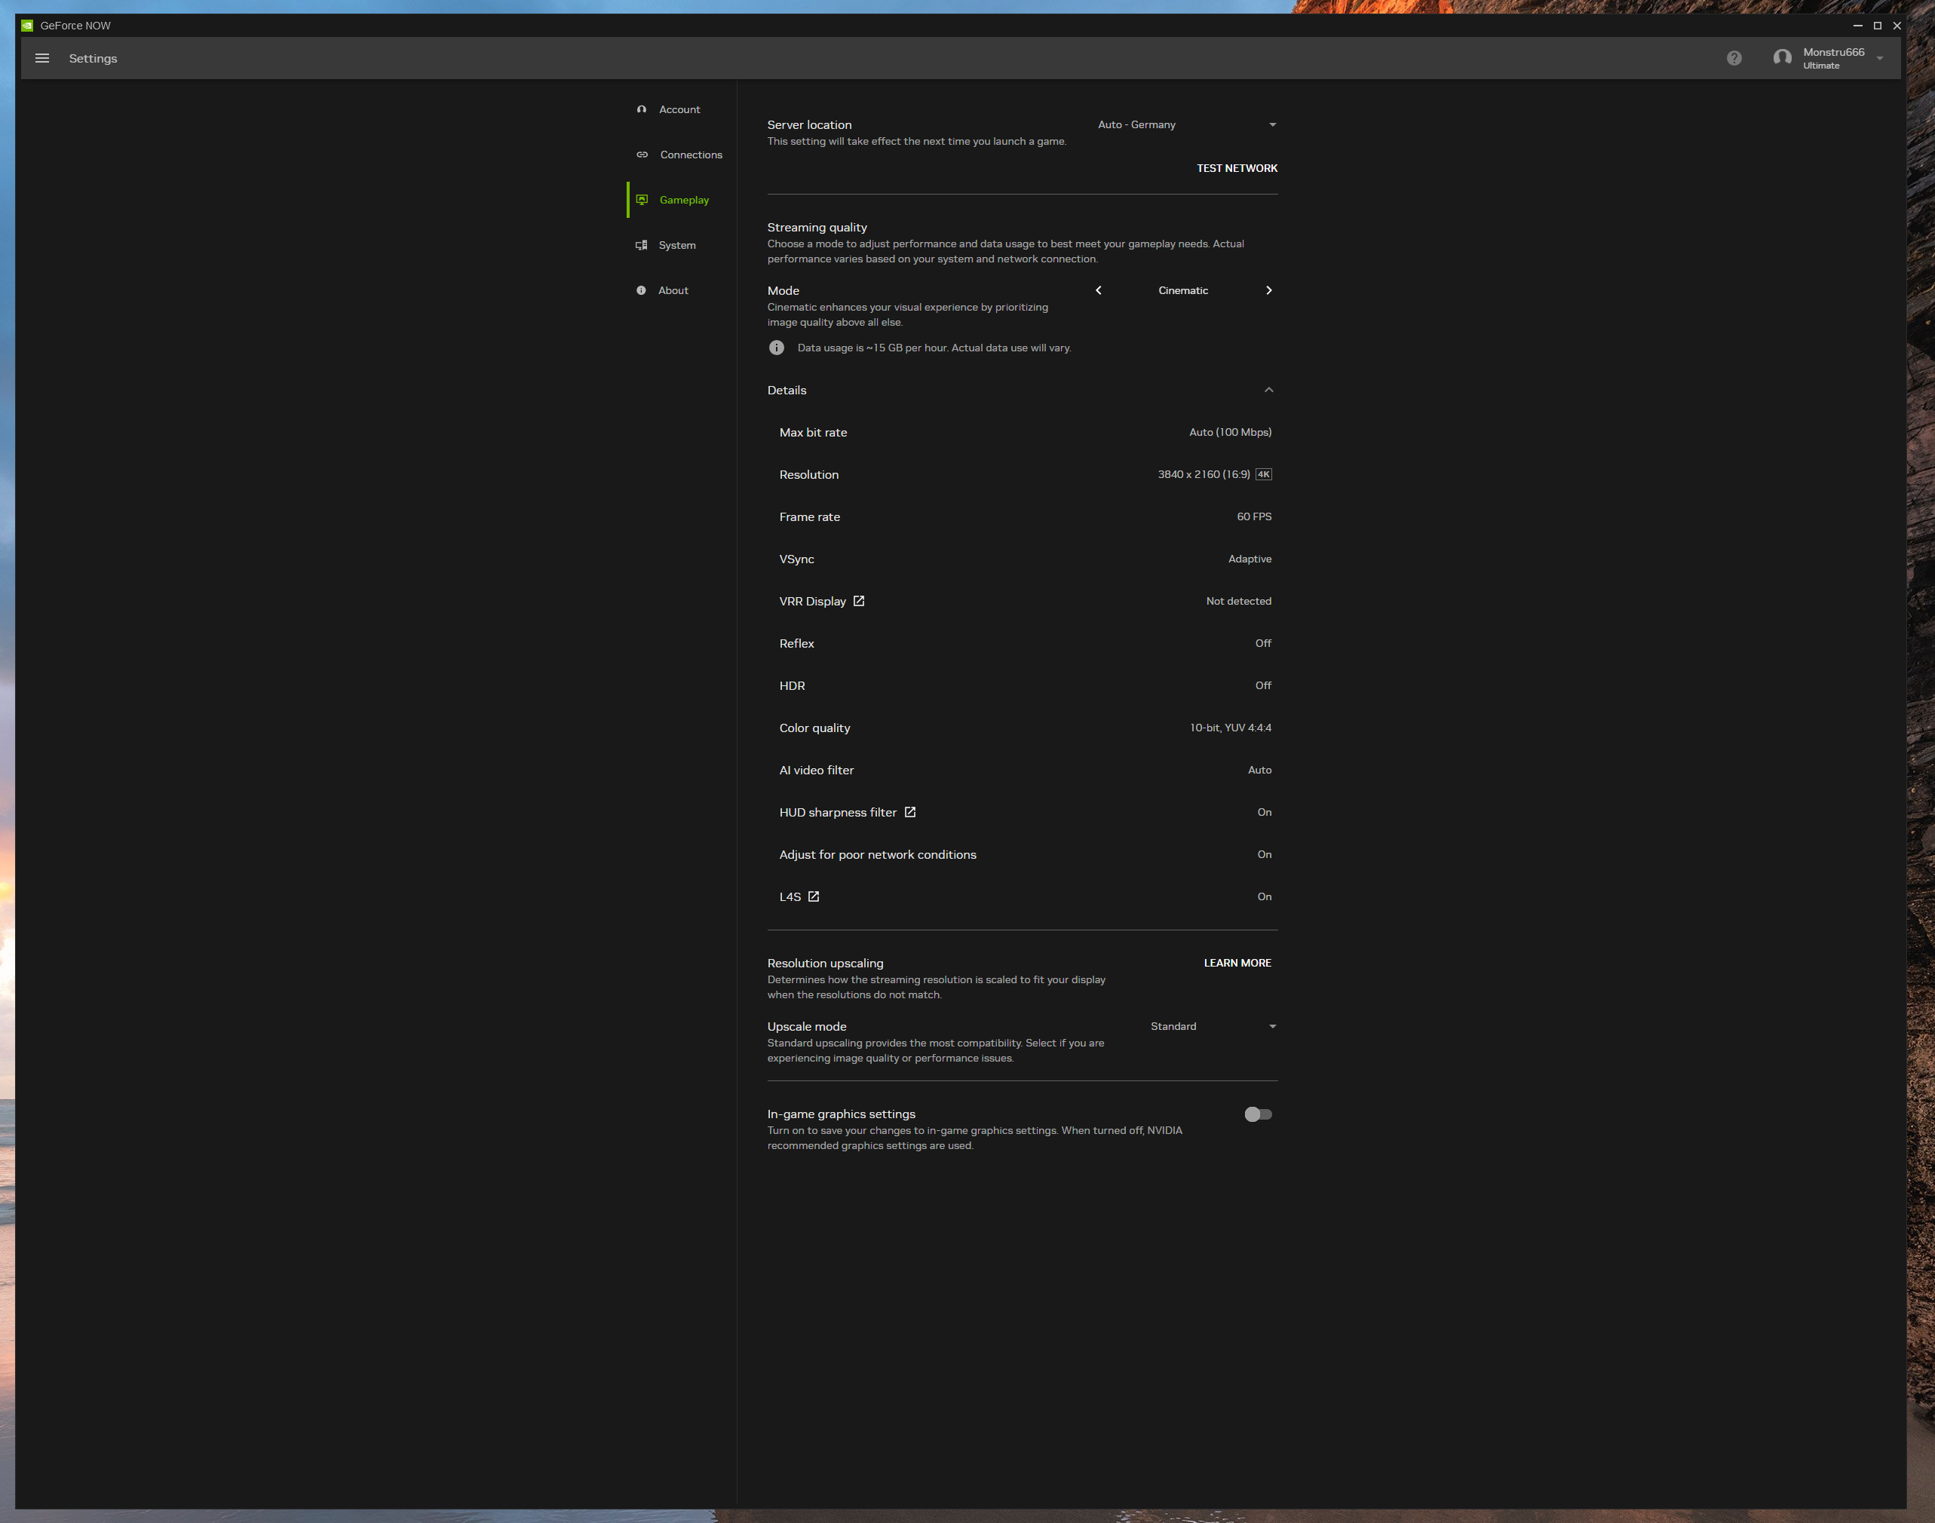Click the GeForce NOW app logo

[26, 26]
